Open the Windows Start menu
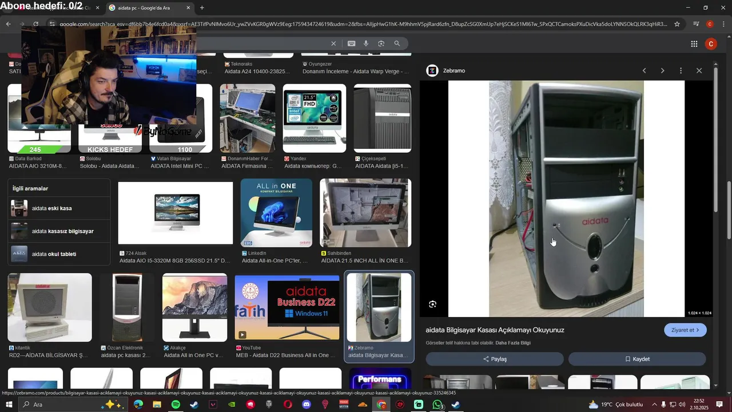732x412 pixels. (9, 405)
